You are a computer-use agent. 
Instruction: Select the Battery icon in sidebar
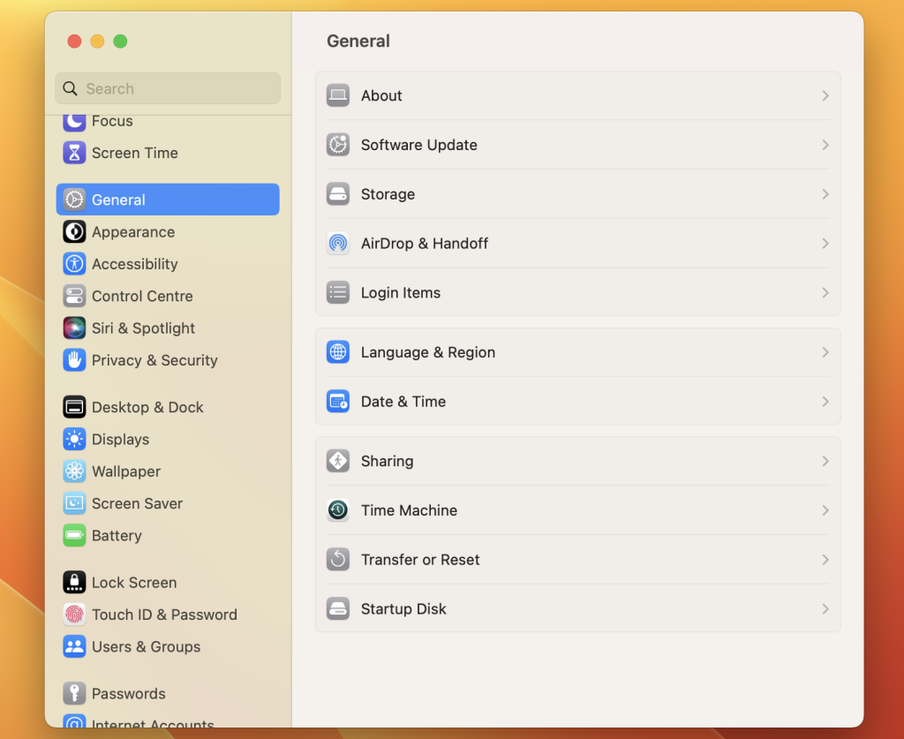pyautogui.click(x=74, y=536)
